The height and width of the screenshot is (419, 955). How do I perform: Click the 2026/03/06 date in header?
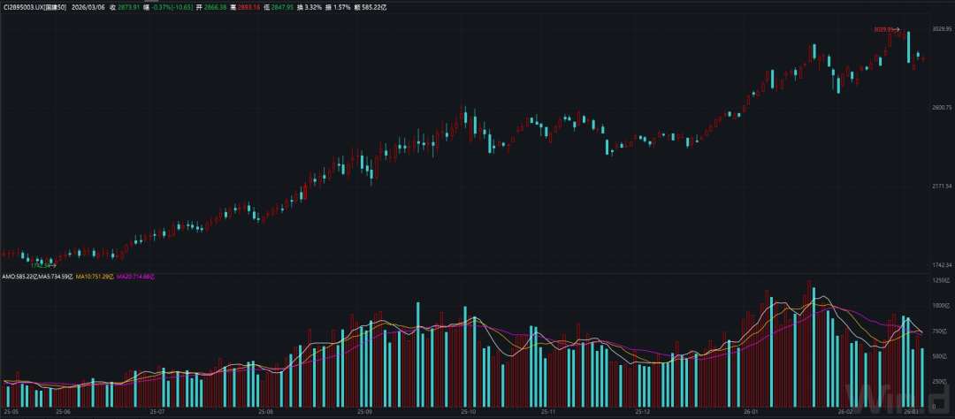point(88,6)
